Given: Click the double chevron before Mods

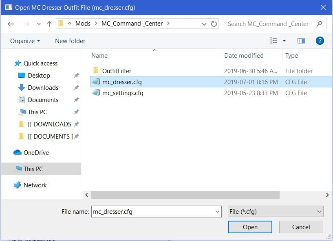Looking at the screenshot, I should click(70, 24).
